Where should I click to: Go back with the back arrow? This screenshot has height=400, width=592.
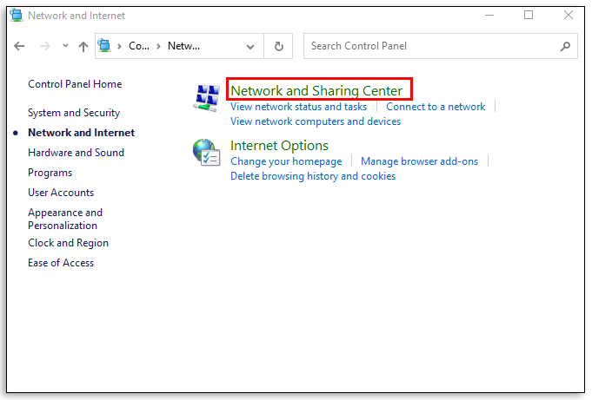(x=19, y=46)
